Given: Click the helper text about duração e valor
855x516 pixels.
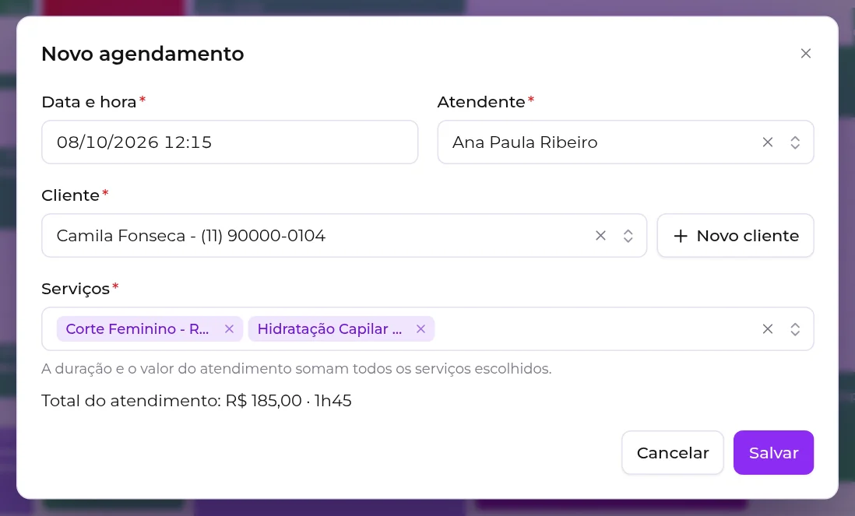Looking at the screenshot, I should click(x=297, y=369).
